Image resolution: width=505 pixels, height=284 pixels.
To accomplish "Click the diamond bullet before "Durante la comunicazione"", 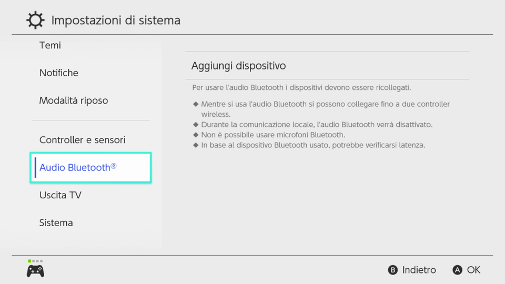I will (196, 125).
